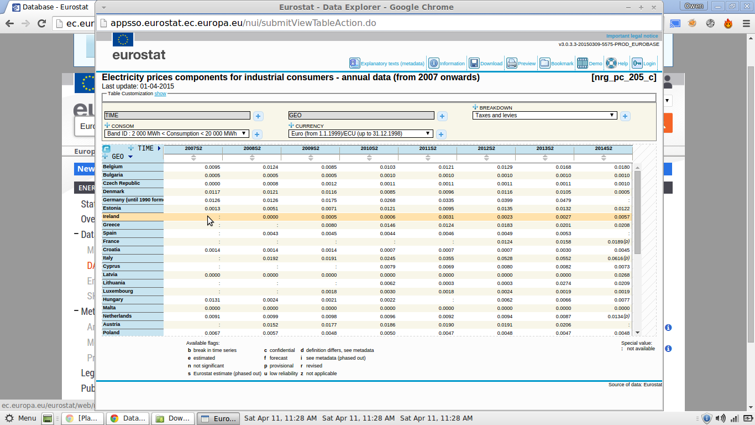The image size is (755, 425).
Task: Click the plus button beside the GEO field
Action: (x=442, y=116)
